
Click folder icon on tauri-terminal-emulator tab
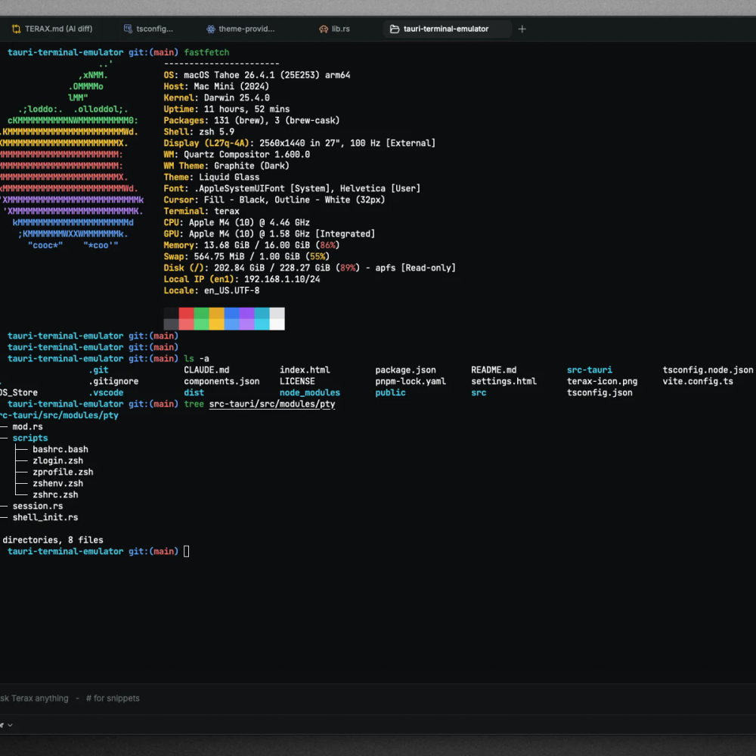point(395,29)
